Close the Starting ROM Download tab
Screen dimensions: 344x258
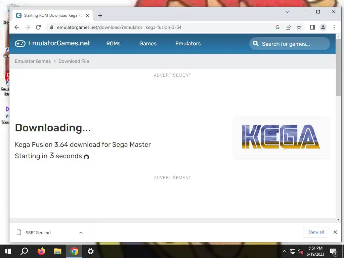(x=87, y=15)
